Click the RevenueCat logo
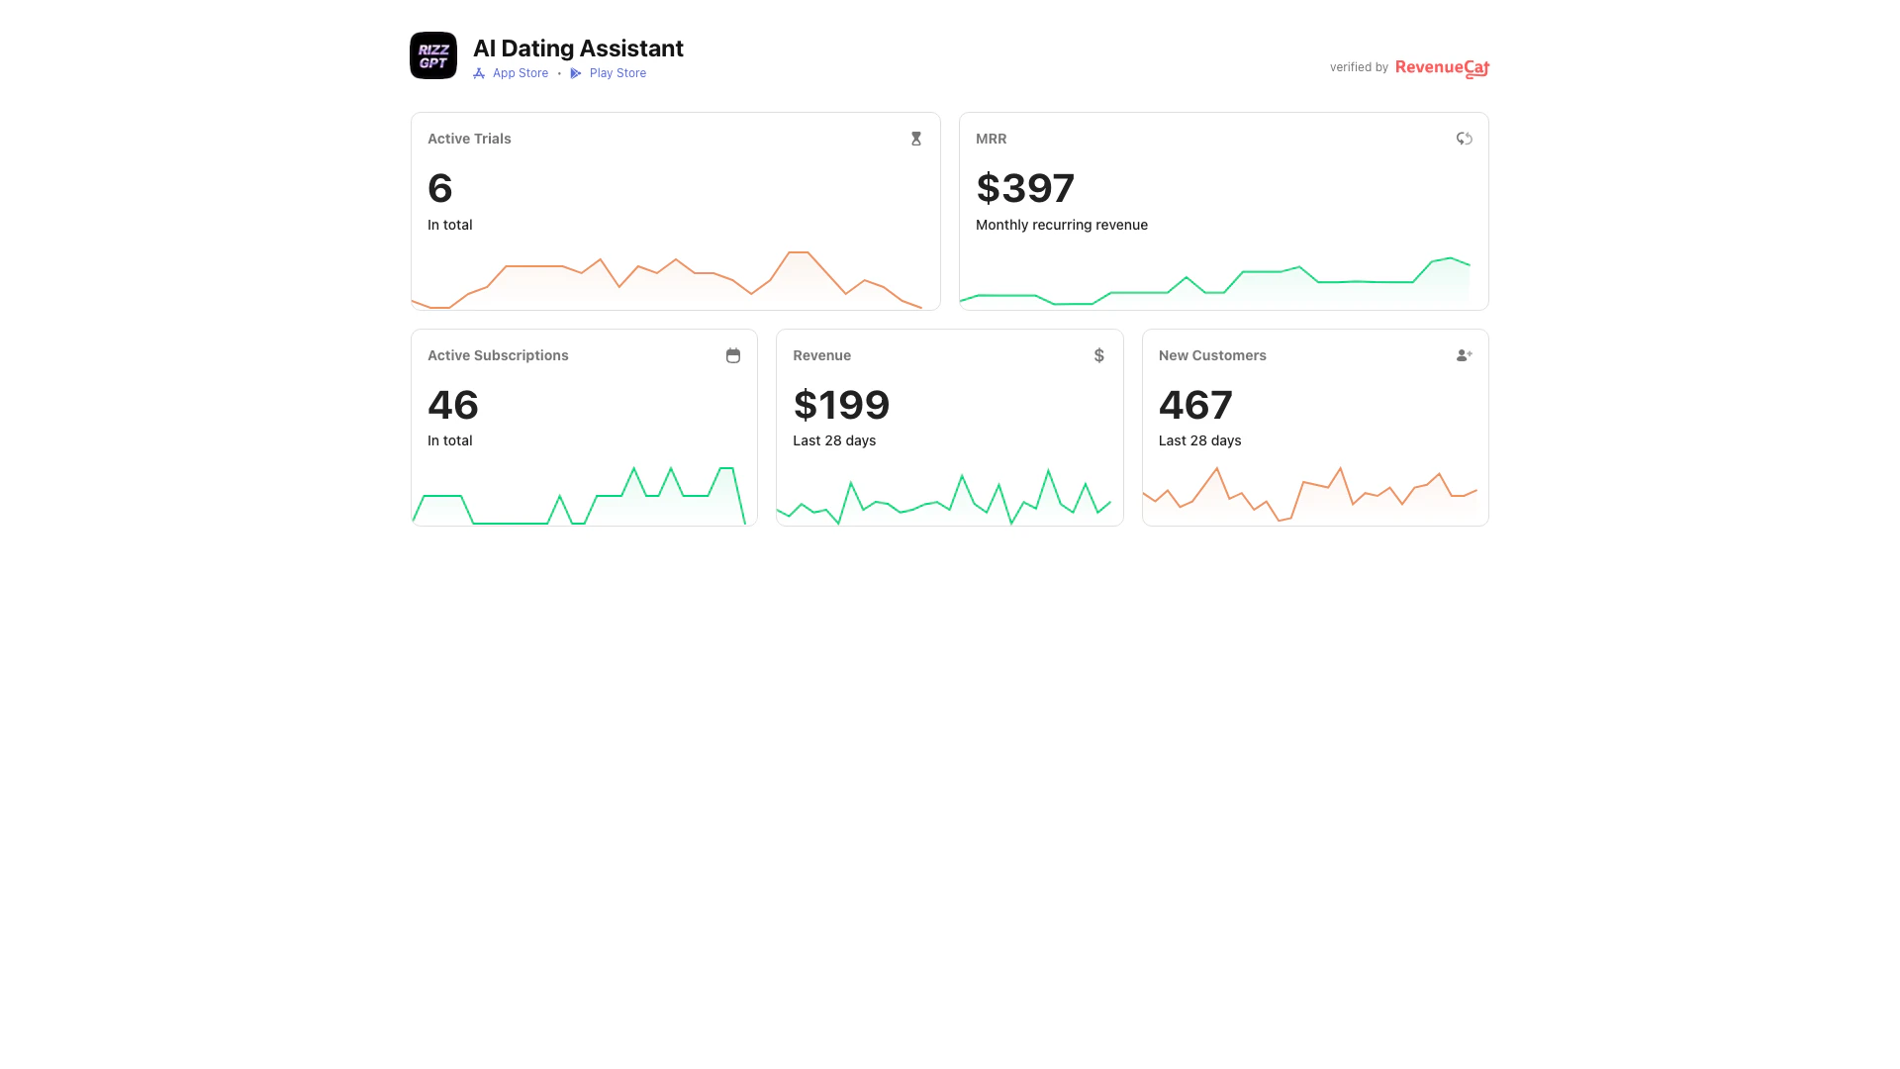 coord(1442,67)
